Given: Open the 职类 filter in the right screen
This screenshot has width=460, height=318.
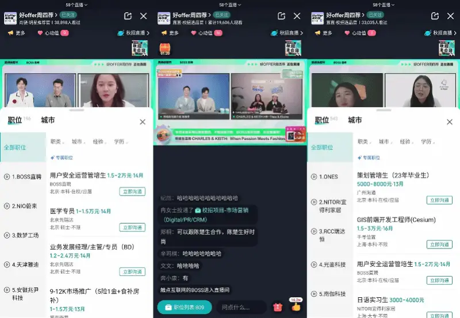Looking at the screenshot, I should coord(364,141).
